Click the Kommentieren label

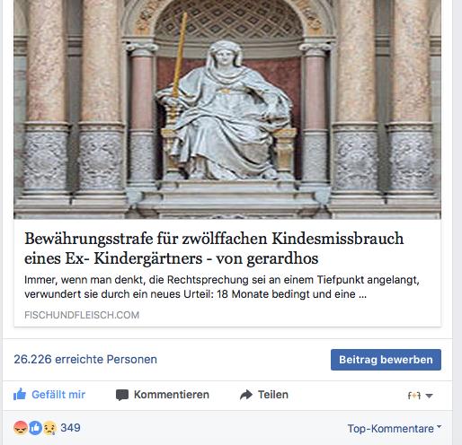point(172,395)
